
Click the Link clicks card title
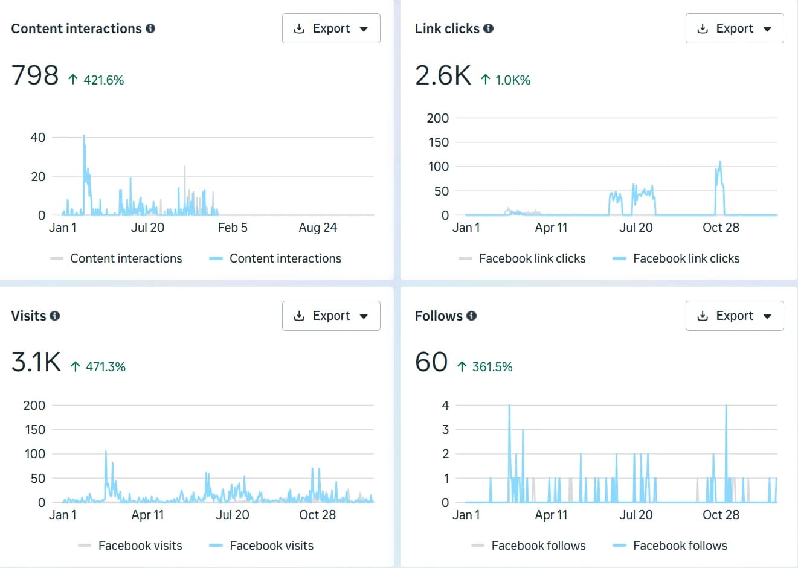point(447,28)
